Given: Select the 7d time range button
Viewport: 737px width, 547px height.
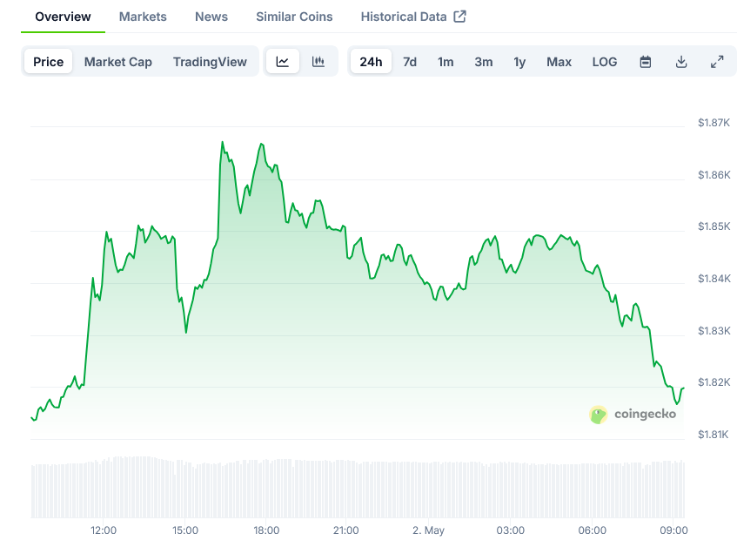Looking at the screenshot, I should (410, 62).
